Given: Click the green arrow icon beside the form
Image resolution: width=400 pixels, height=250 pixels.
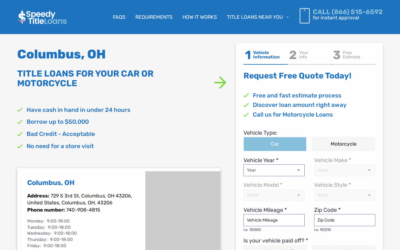Looking at the screenshot, I should tap(220, 82).
